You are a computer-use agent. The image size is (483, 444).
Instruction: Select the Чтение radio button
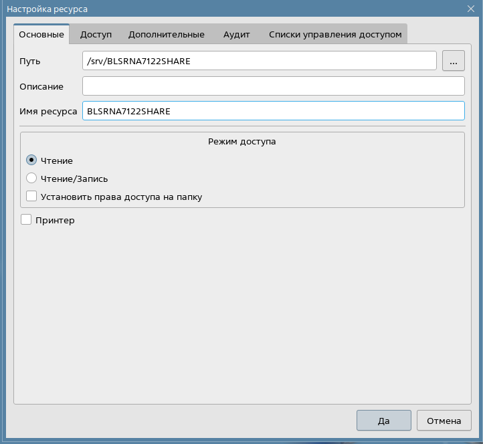[31, 160]
